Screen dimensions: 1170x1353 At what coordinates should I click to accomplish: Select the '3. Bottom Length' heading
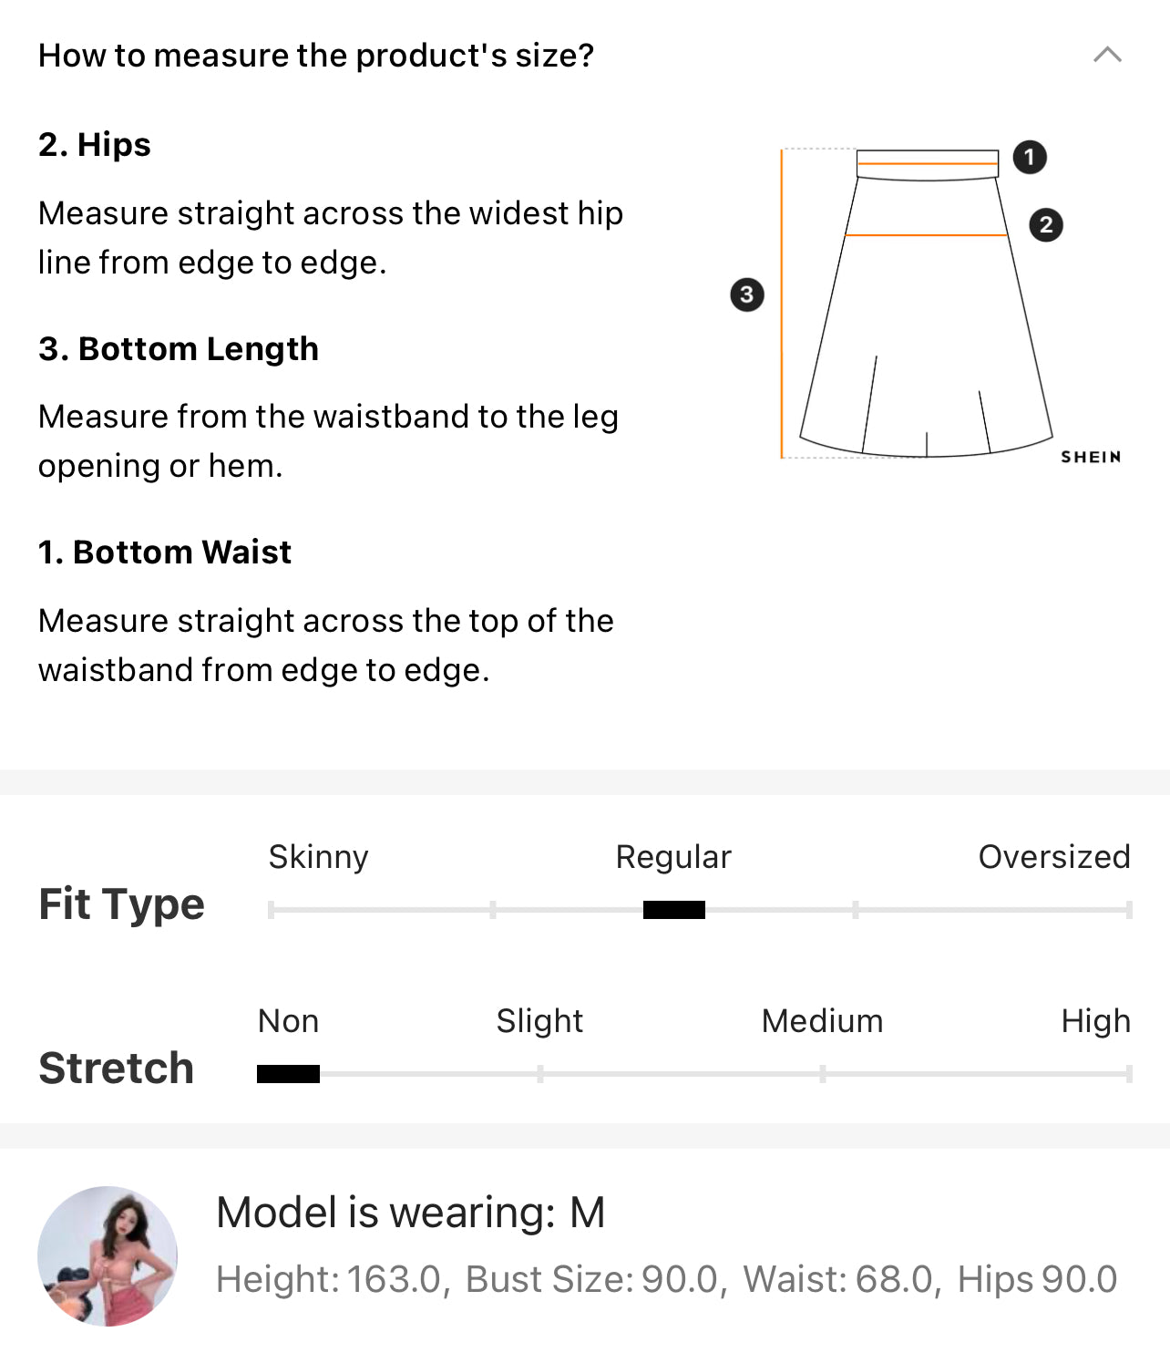[179, 349]
